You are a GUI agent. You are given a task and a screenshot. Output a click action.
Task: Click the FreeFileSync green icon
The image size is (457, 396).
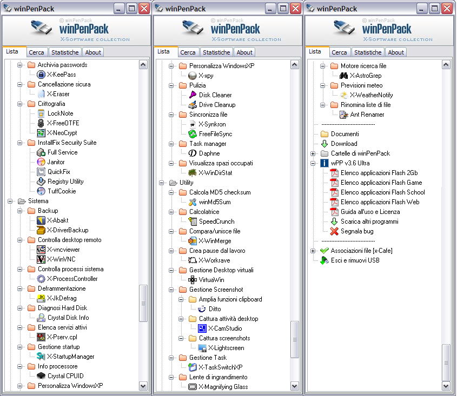[x=193, y=134]
